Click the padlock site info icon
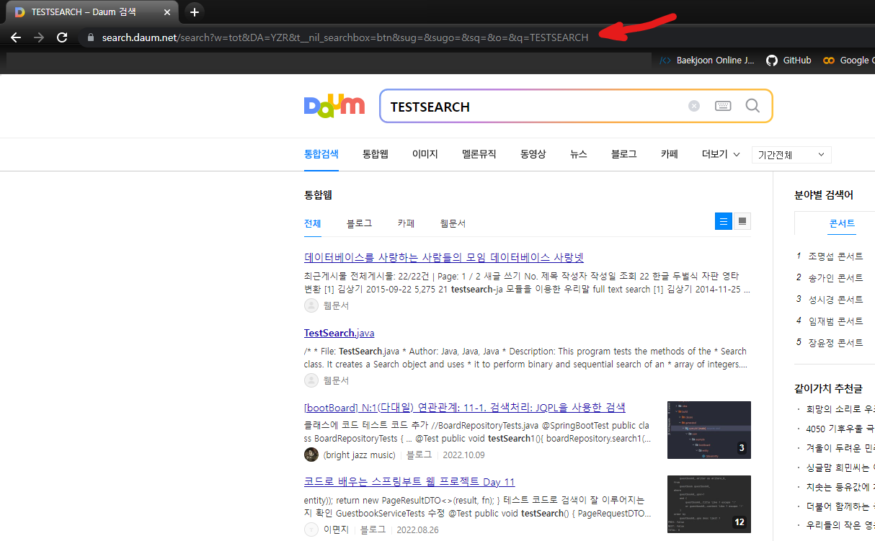Screen dimensions: 875x541 [x=90, y=37]
